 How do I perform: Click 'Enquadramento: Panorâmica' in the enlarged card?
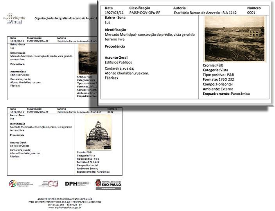pos(226,94)
